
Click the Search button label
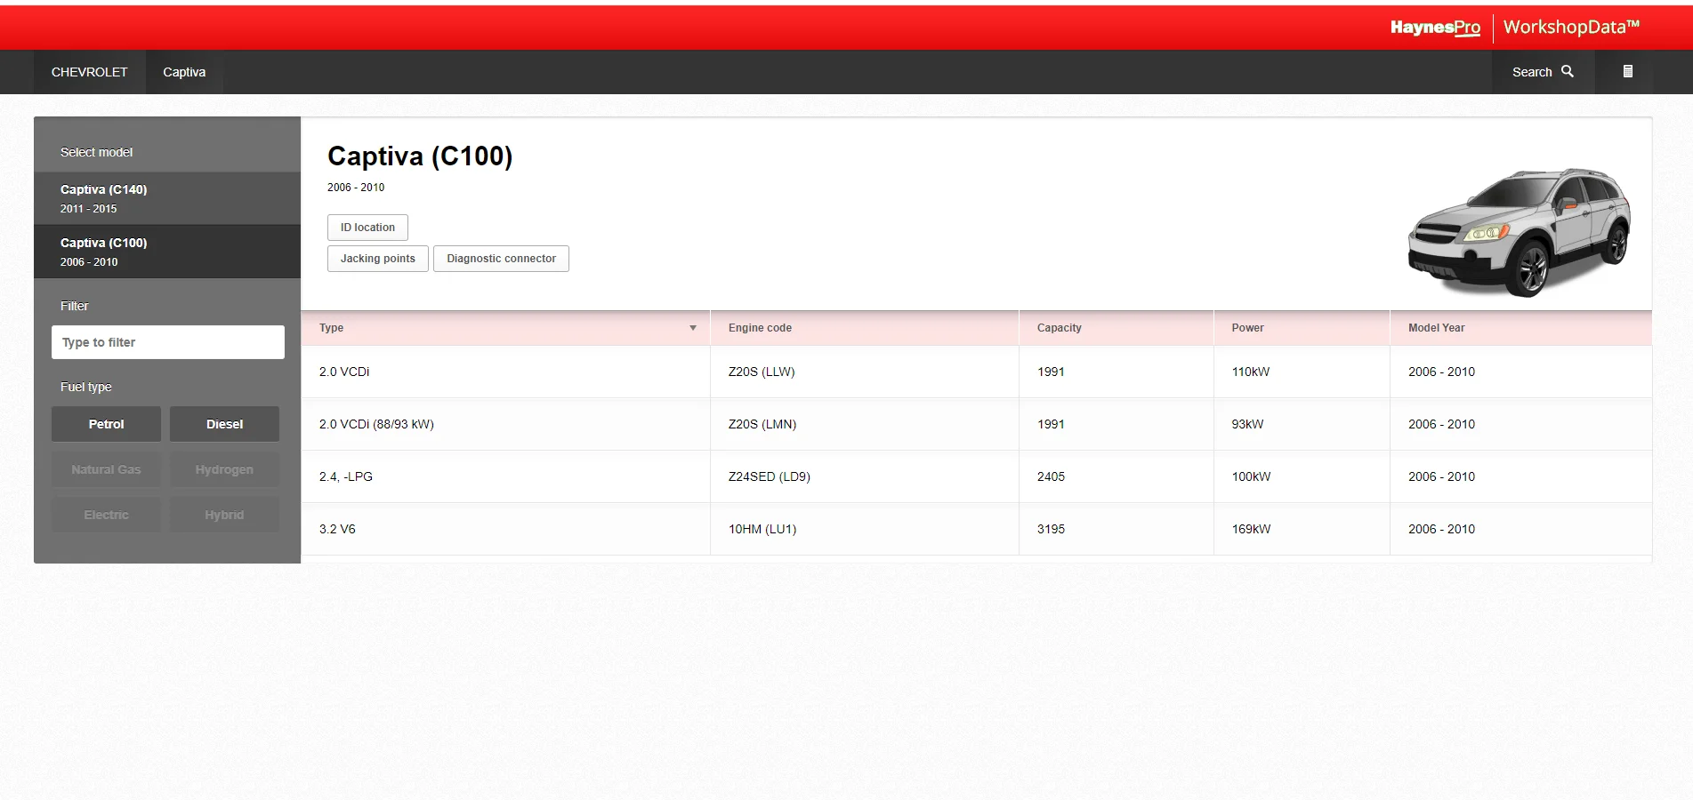coord(1532,72)
